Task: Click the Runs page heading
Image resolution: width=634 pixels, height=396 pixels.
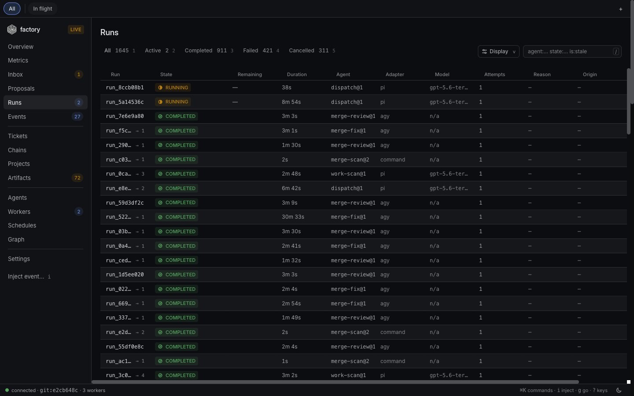Action: point(109,33)
